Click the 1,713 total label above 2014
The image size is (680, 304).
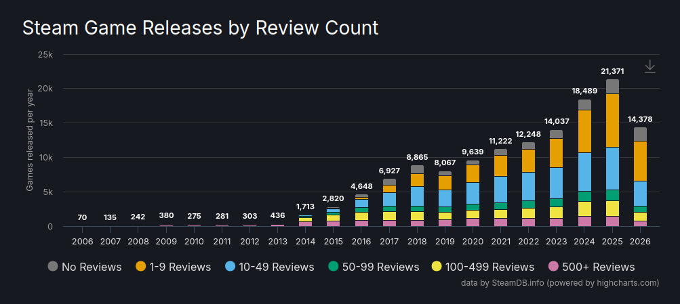306,207
